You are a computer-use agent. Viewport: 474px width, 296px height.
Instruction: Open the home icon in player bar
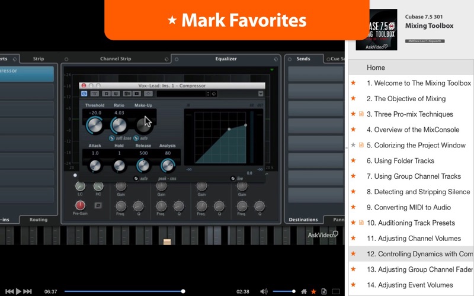(304, 291)
